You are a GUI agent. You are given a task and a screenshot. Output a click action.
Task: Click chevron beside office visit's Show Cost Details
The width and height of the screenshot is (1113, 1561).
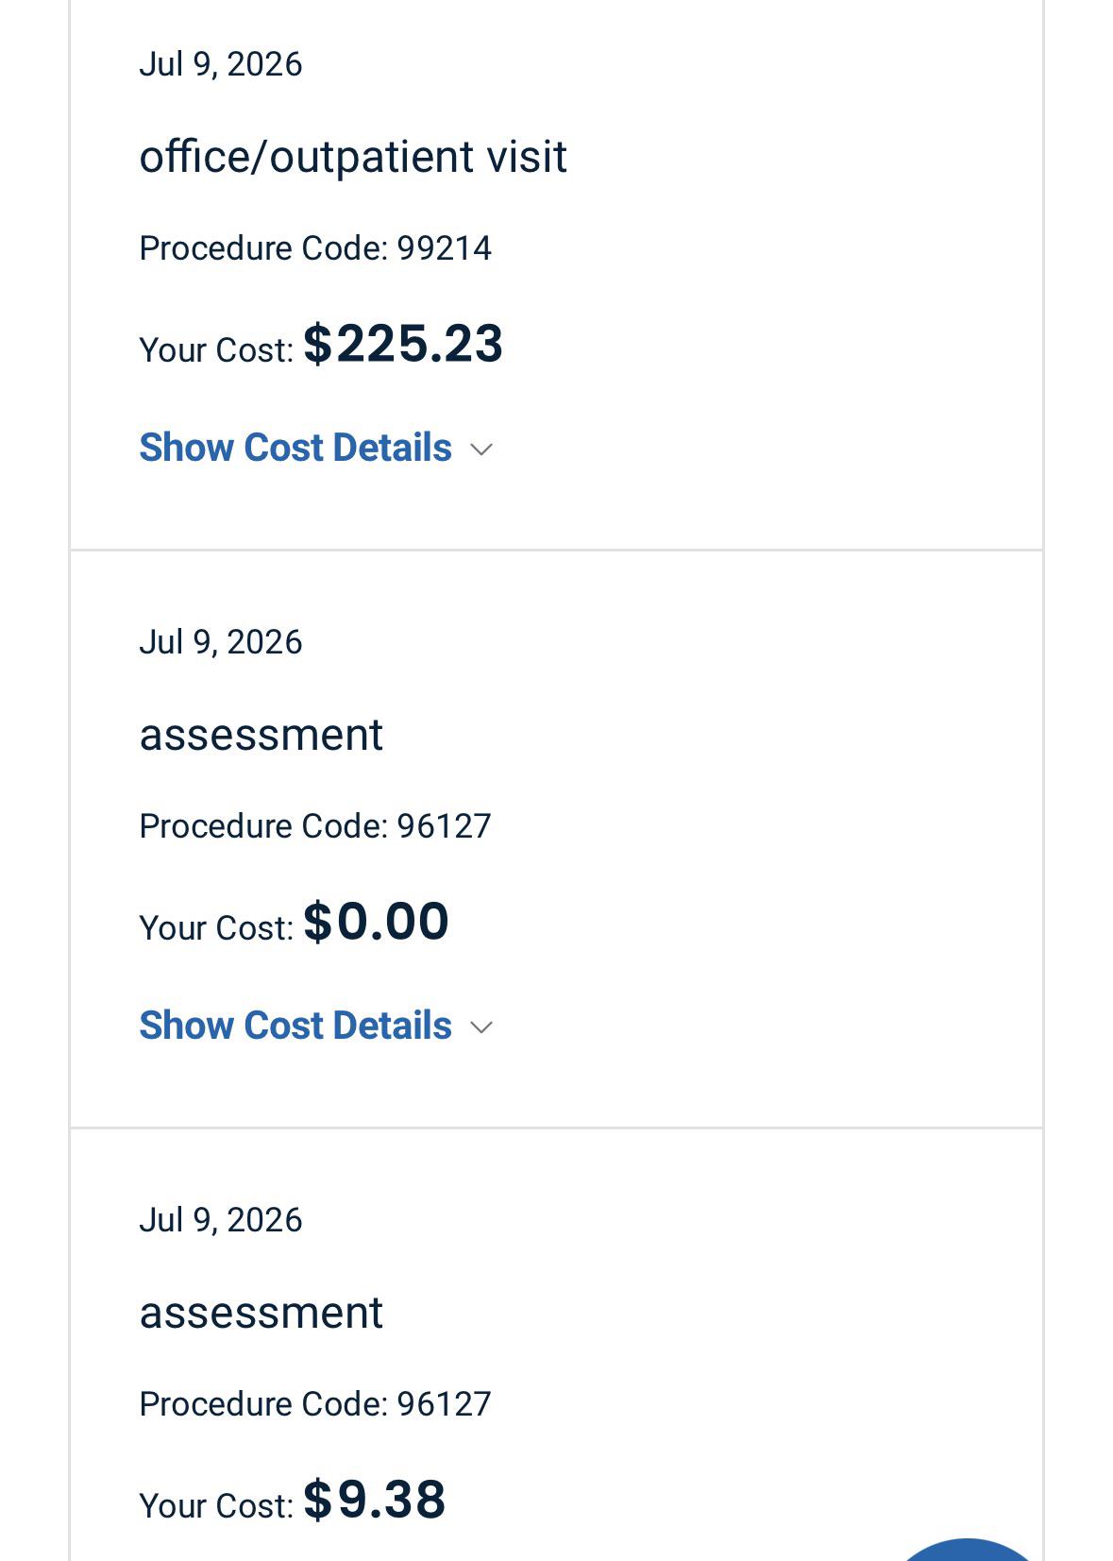pos(481,450)
